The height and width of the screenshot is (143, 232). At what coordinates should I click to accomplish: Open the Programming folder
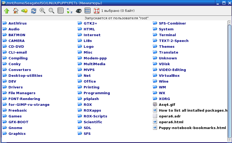click(97, 93)
